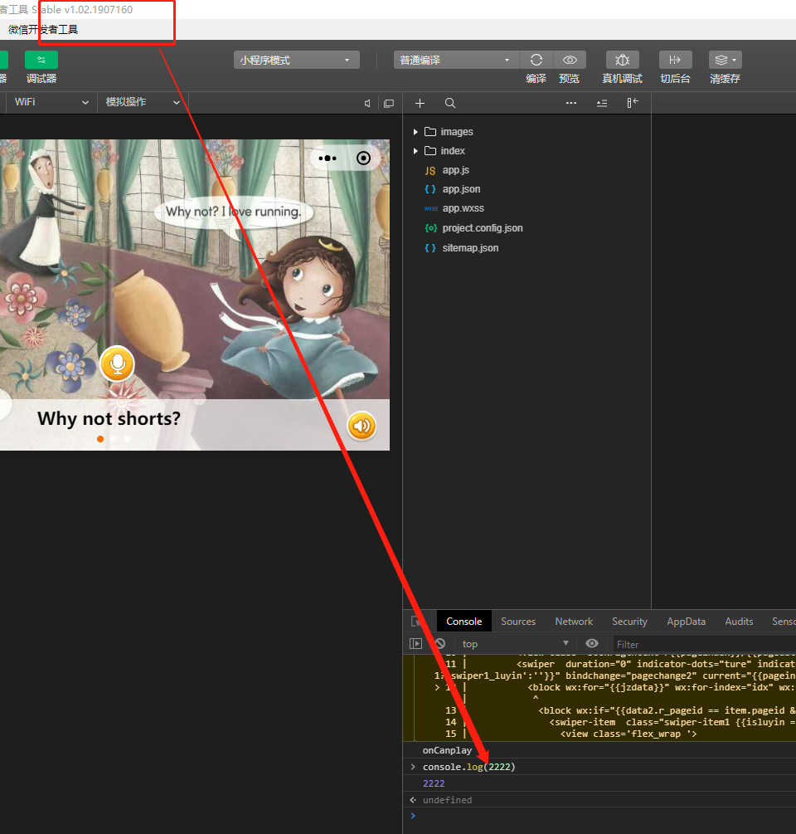
Task: Toggle the console live expression eye icon
Action: [x=592, y=644]
